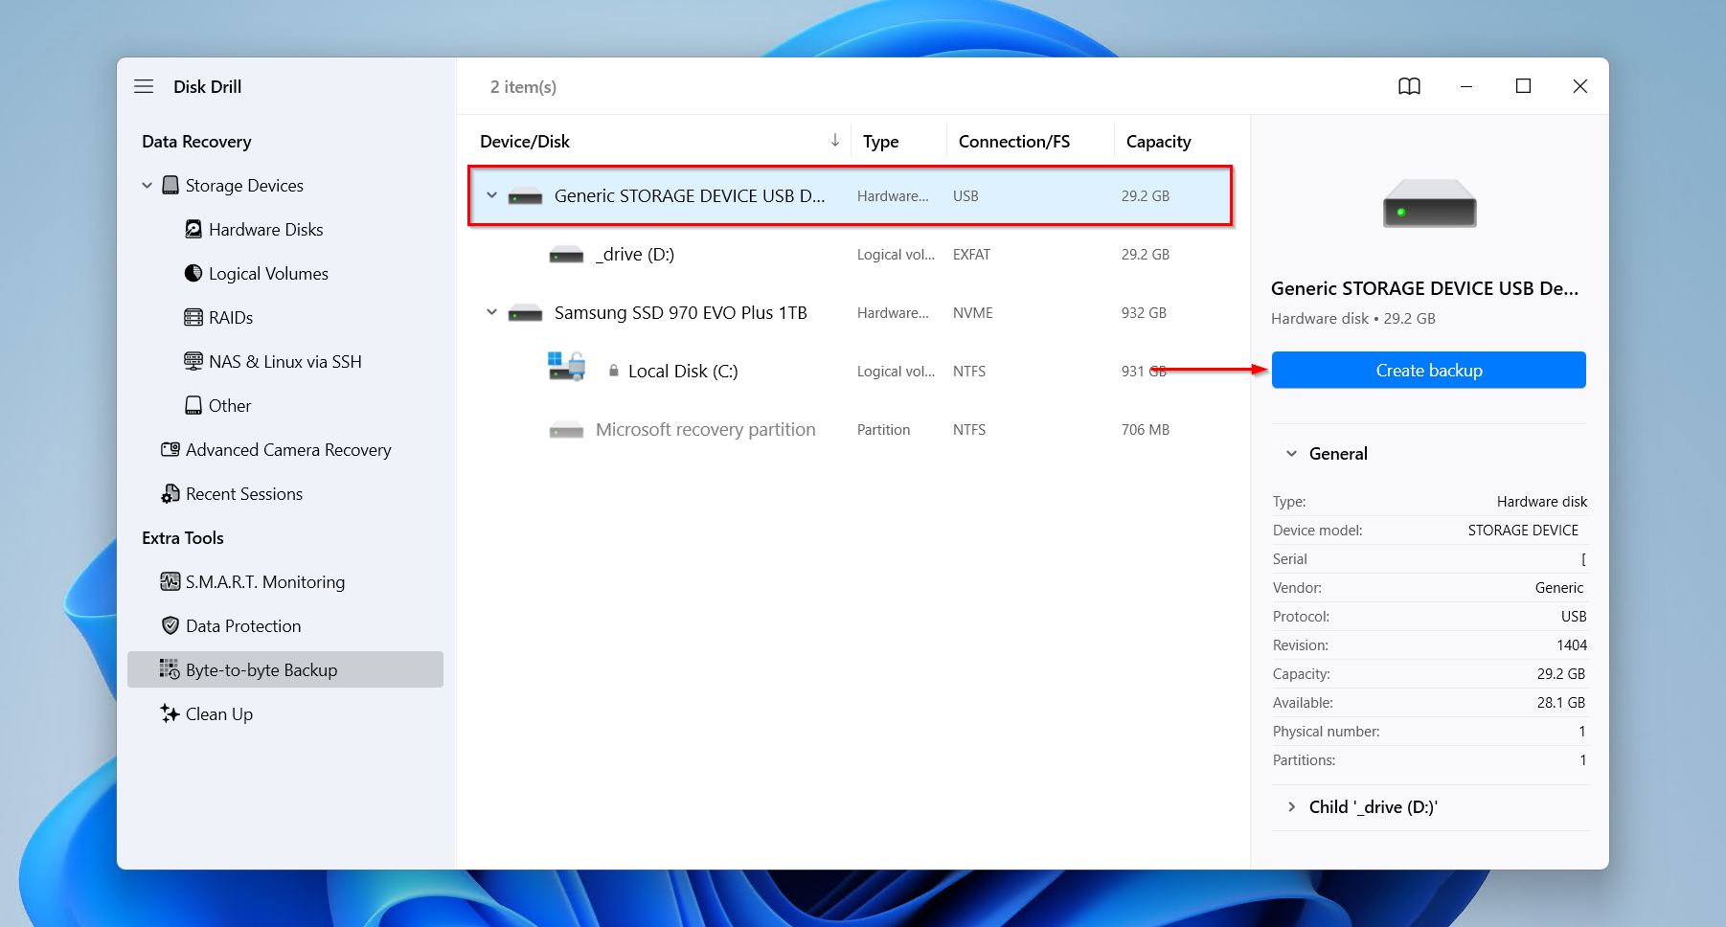Open the Data Protection tool
The height and width of the screenshot is (927, 1726).
(x=242, y=625)
